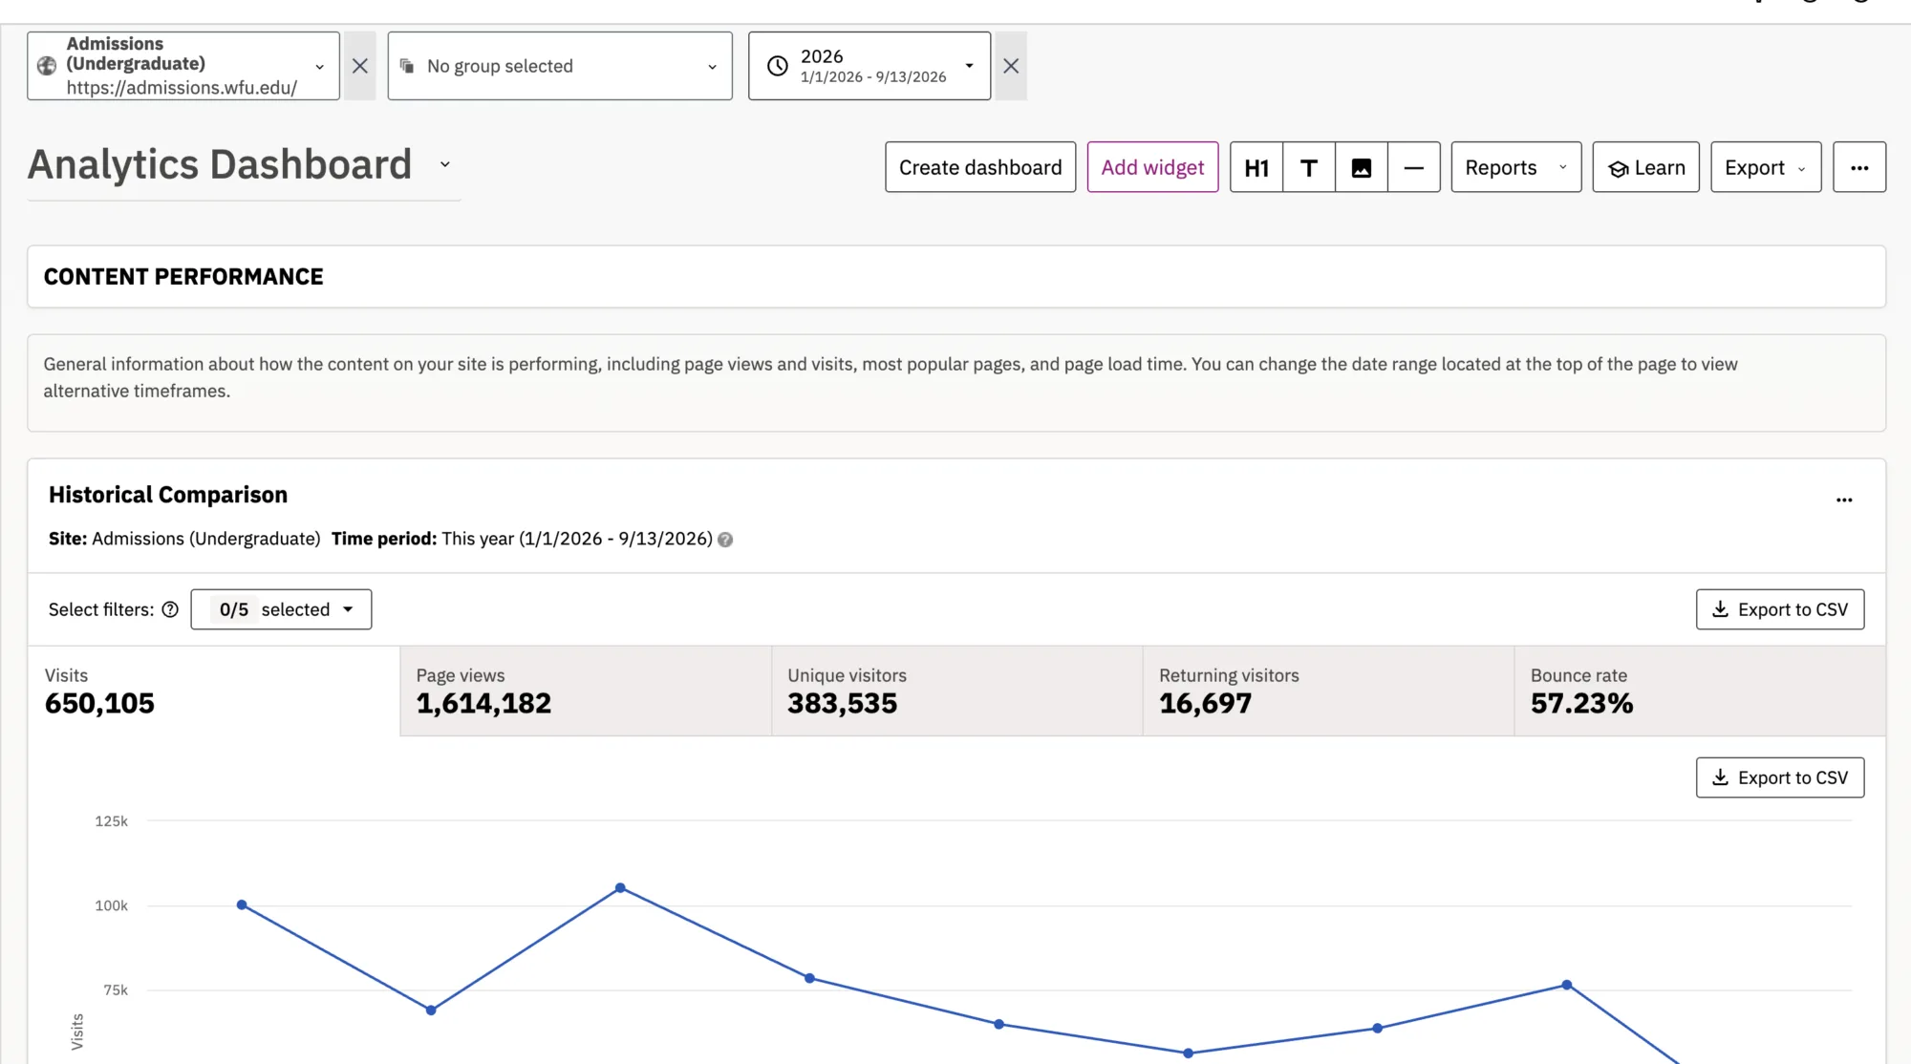Click the first chart data point at 100k

pyautogui.click(x=242, y=904)
